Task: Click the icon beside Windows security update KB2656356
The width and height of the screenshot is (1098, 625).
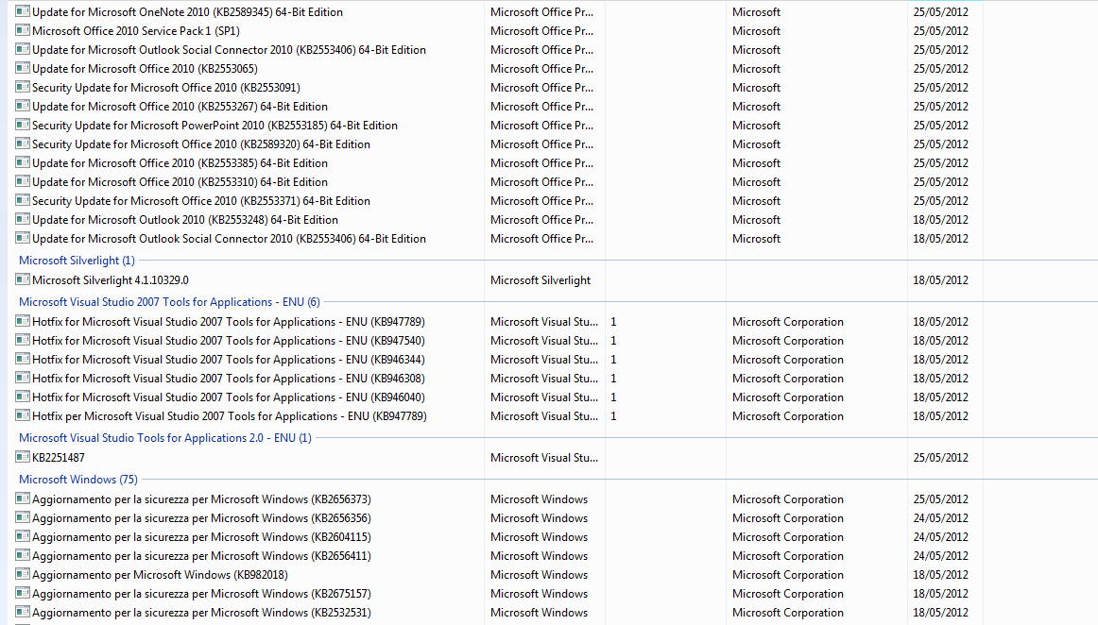Action: (x=23, y=517)
